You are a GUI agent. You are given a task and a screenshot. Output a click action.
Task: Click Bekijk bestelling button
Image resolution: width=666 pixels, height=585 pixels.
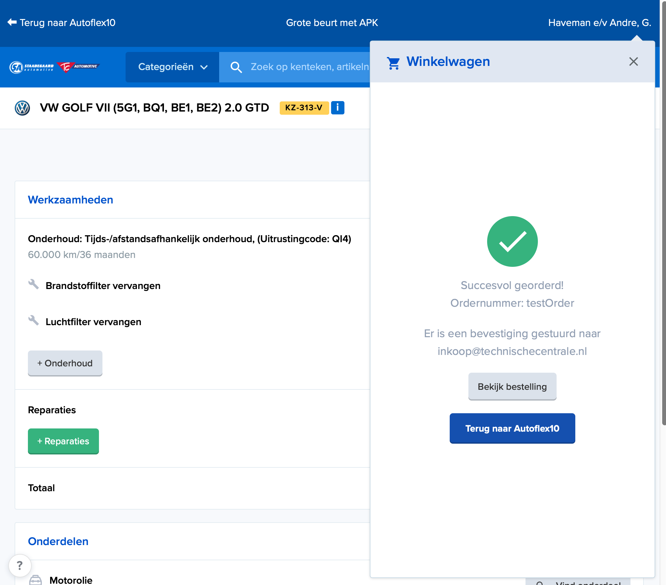click(512, 386)
